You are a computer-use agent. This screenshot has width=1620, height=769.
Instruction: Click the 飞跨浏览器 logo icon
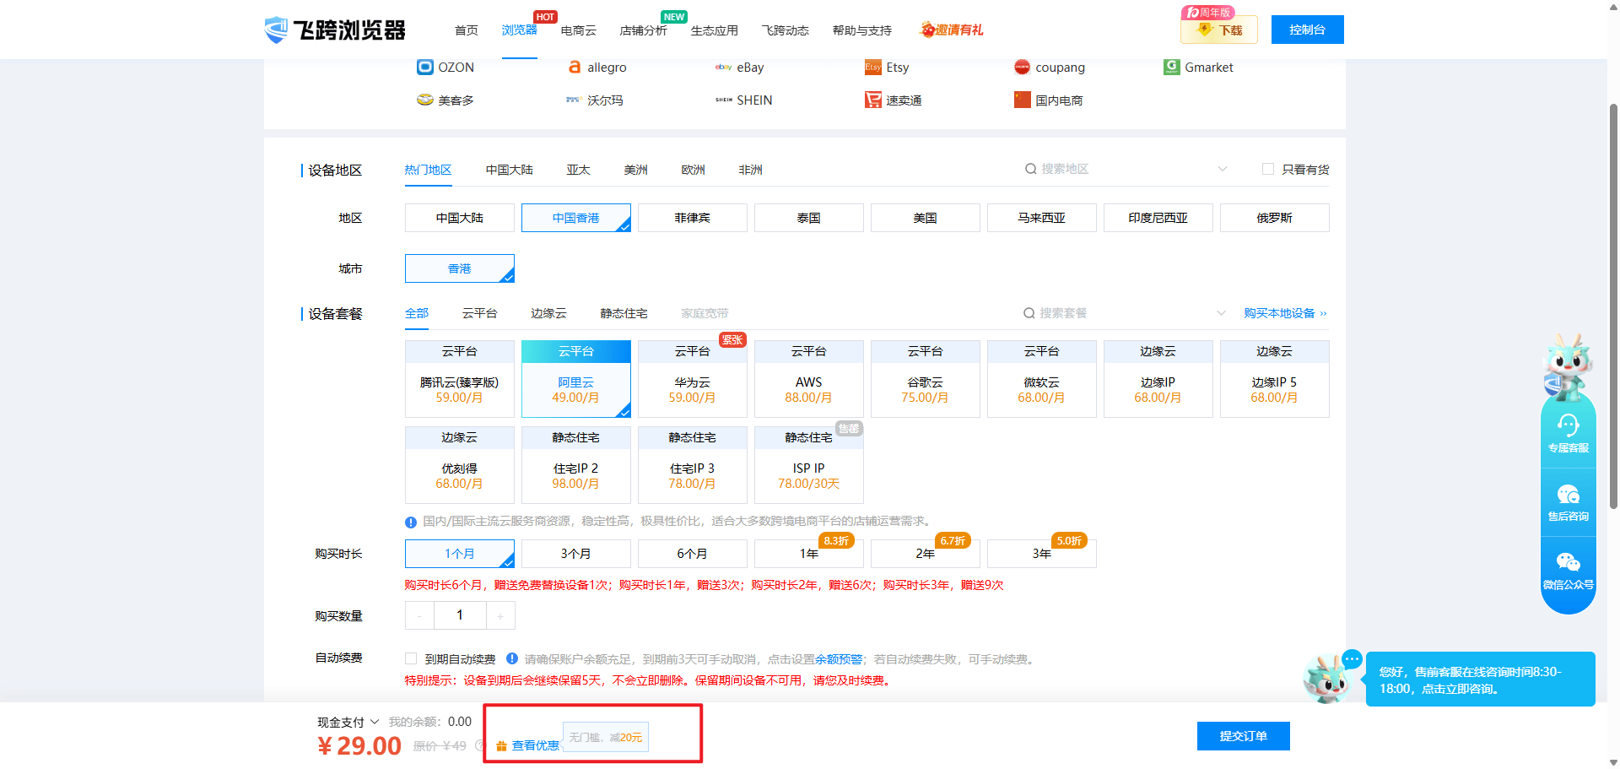click(276, 30)
